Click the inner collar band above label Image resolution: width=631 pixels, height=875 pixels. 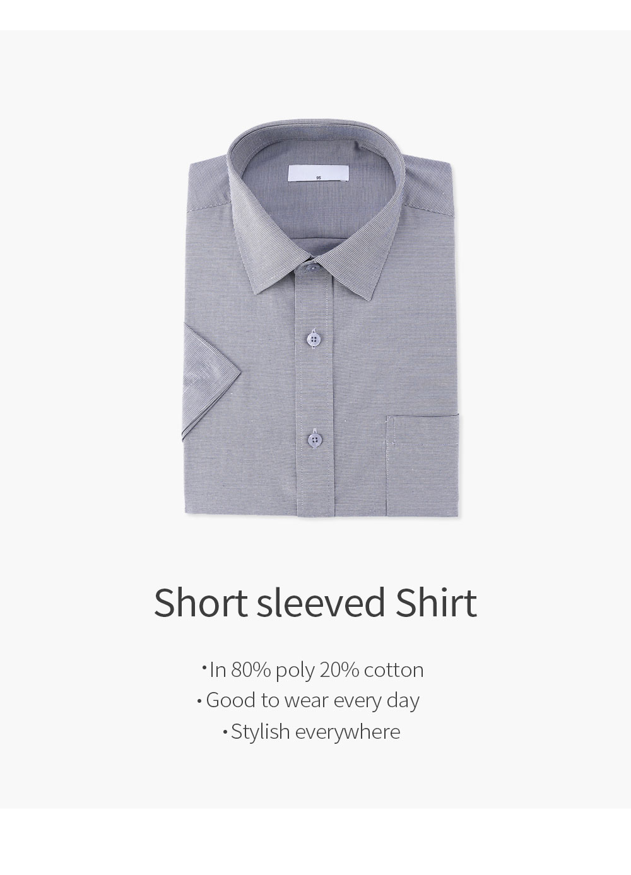[315, 142]
